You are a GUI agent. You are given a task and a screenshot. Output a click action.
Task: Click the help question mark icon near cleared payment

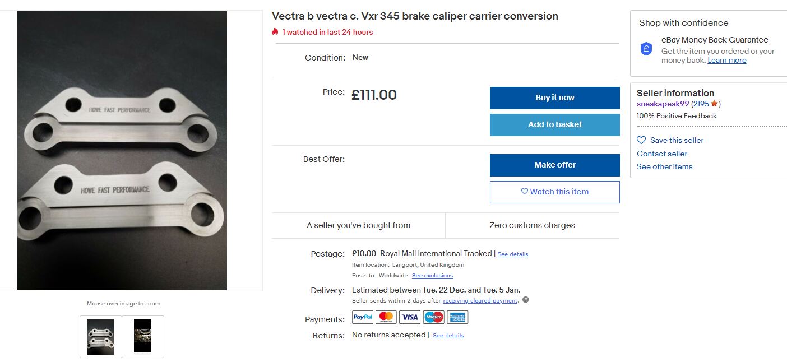click(x=525, y=300)
